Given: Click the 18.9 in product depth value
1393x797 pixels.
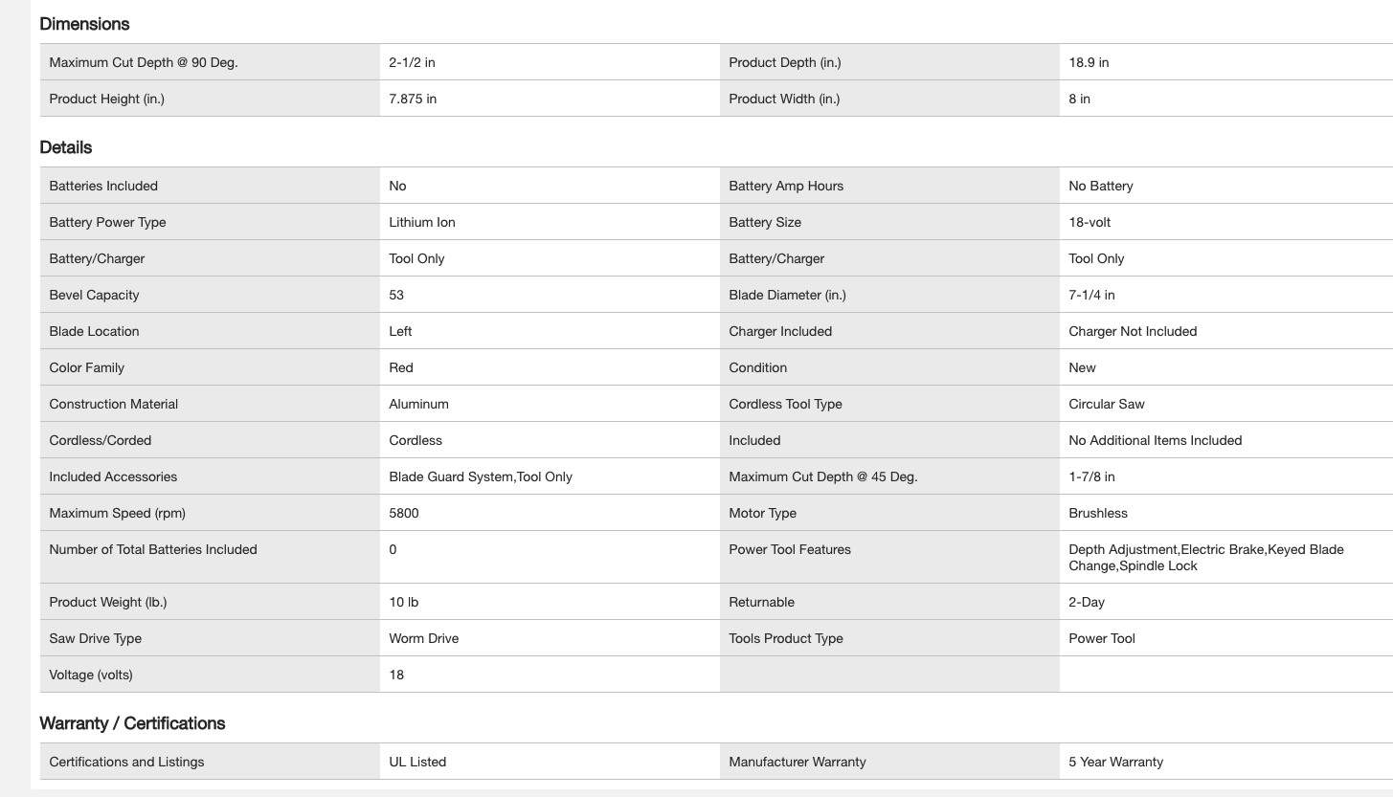Looking at the screenshot, I should coord(1089,62).
